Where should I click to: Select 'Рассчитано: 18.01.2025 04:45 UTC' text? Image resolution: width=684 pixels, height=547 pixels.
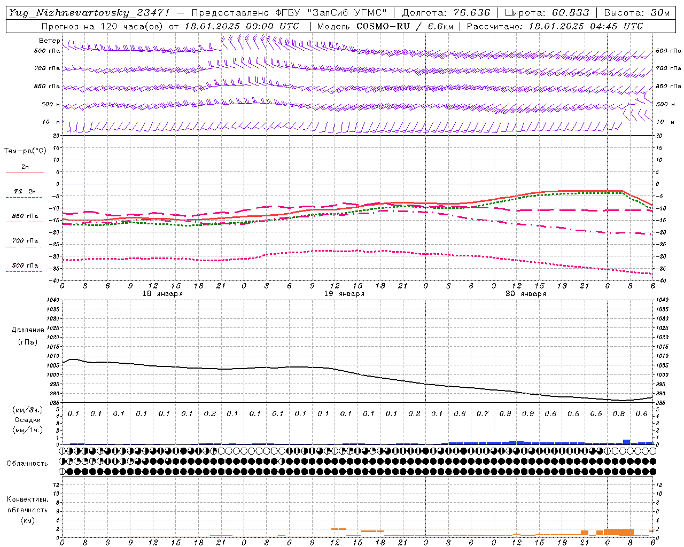tap(555, 26)
